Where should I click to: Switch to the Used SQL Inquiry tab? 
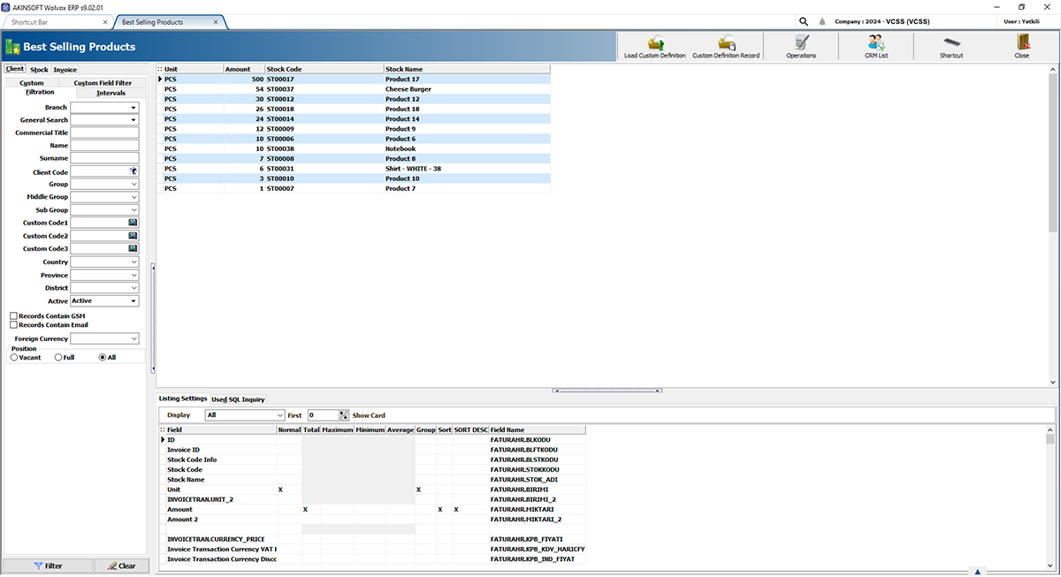238,399
